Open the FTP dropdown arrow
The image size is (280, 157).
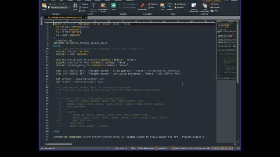click(163, 11)
